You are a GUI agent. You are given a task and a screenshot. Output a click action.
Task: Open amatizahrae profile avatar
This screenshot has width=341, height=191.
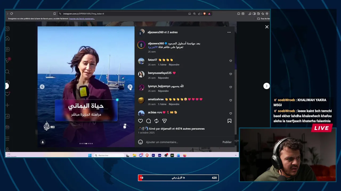tap(141, 101)
